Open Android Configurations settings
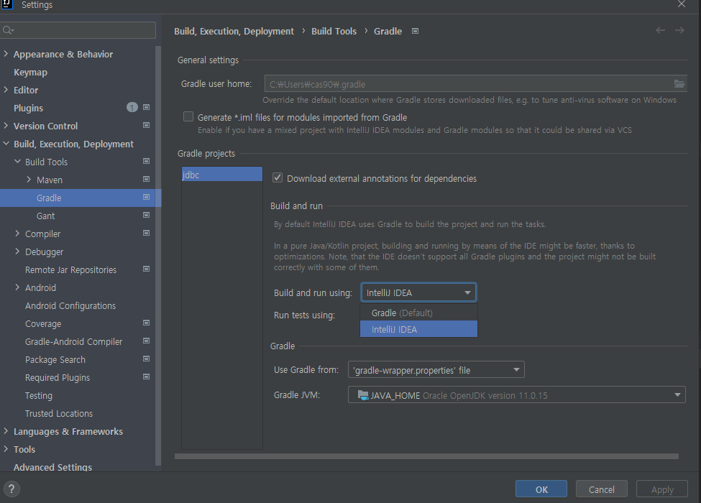 [x=70, y=306]
